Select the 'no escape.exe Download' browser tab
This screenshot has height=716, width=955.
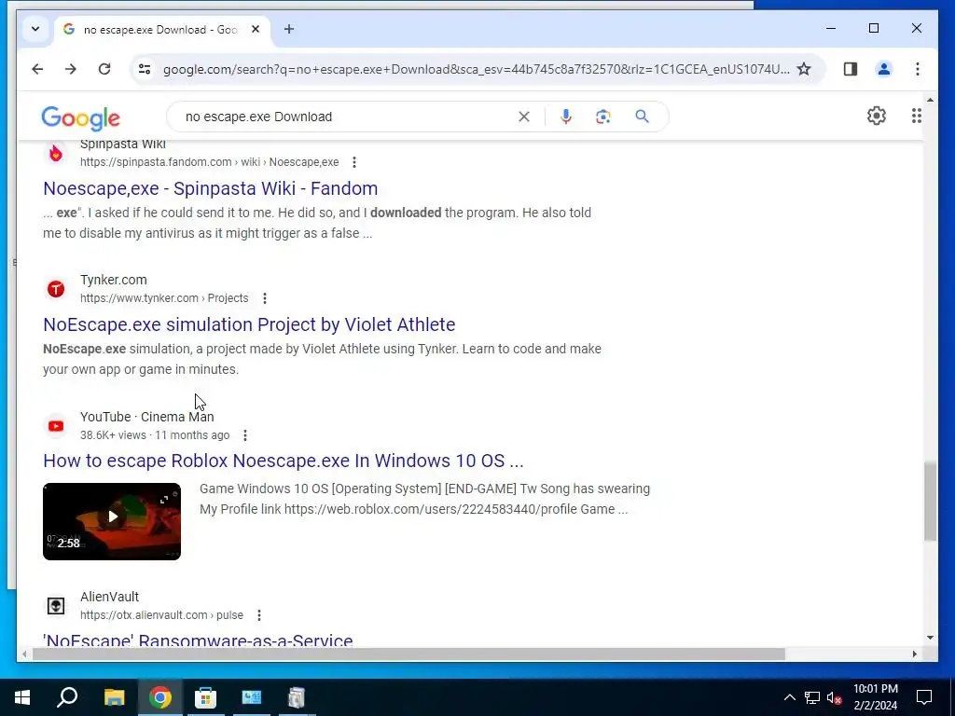pos(160,29)
